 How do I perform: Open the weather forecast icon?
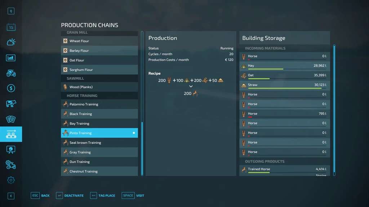11,42
